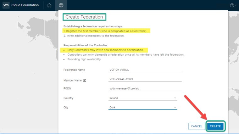The height and width of the screenshot is (134, 239).
Task: Edit the Member Name field VCF-VXRAIL-CORK
Action: click(145, 79)
